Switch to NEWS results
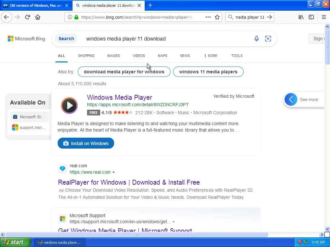330x247 pixels. pyautogui.click(x=185, y=56)
